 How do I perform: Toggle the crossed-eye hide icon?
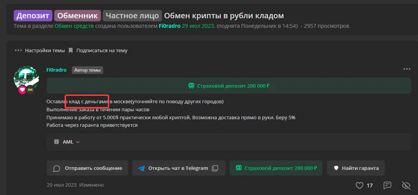tap(406, 185)
